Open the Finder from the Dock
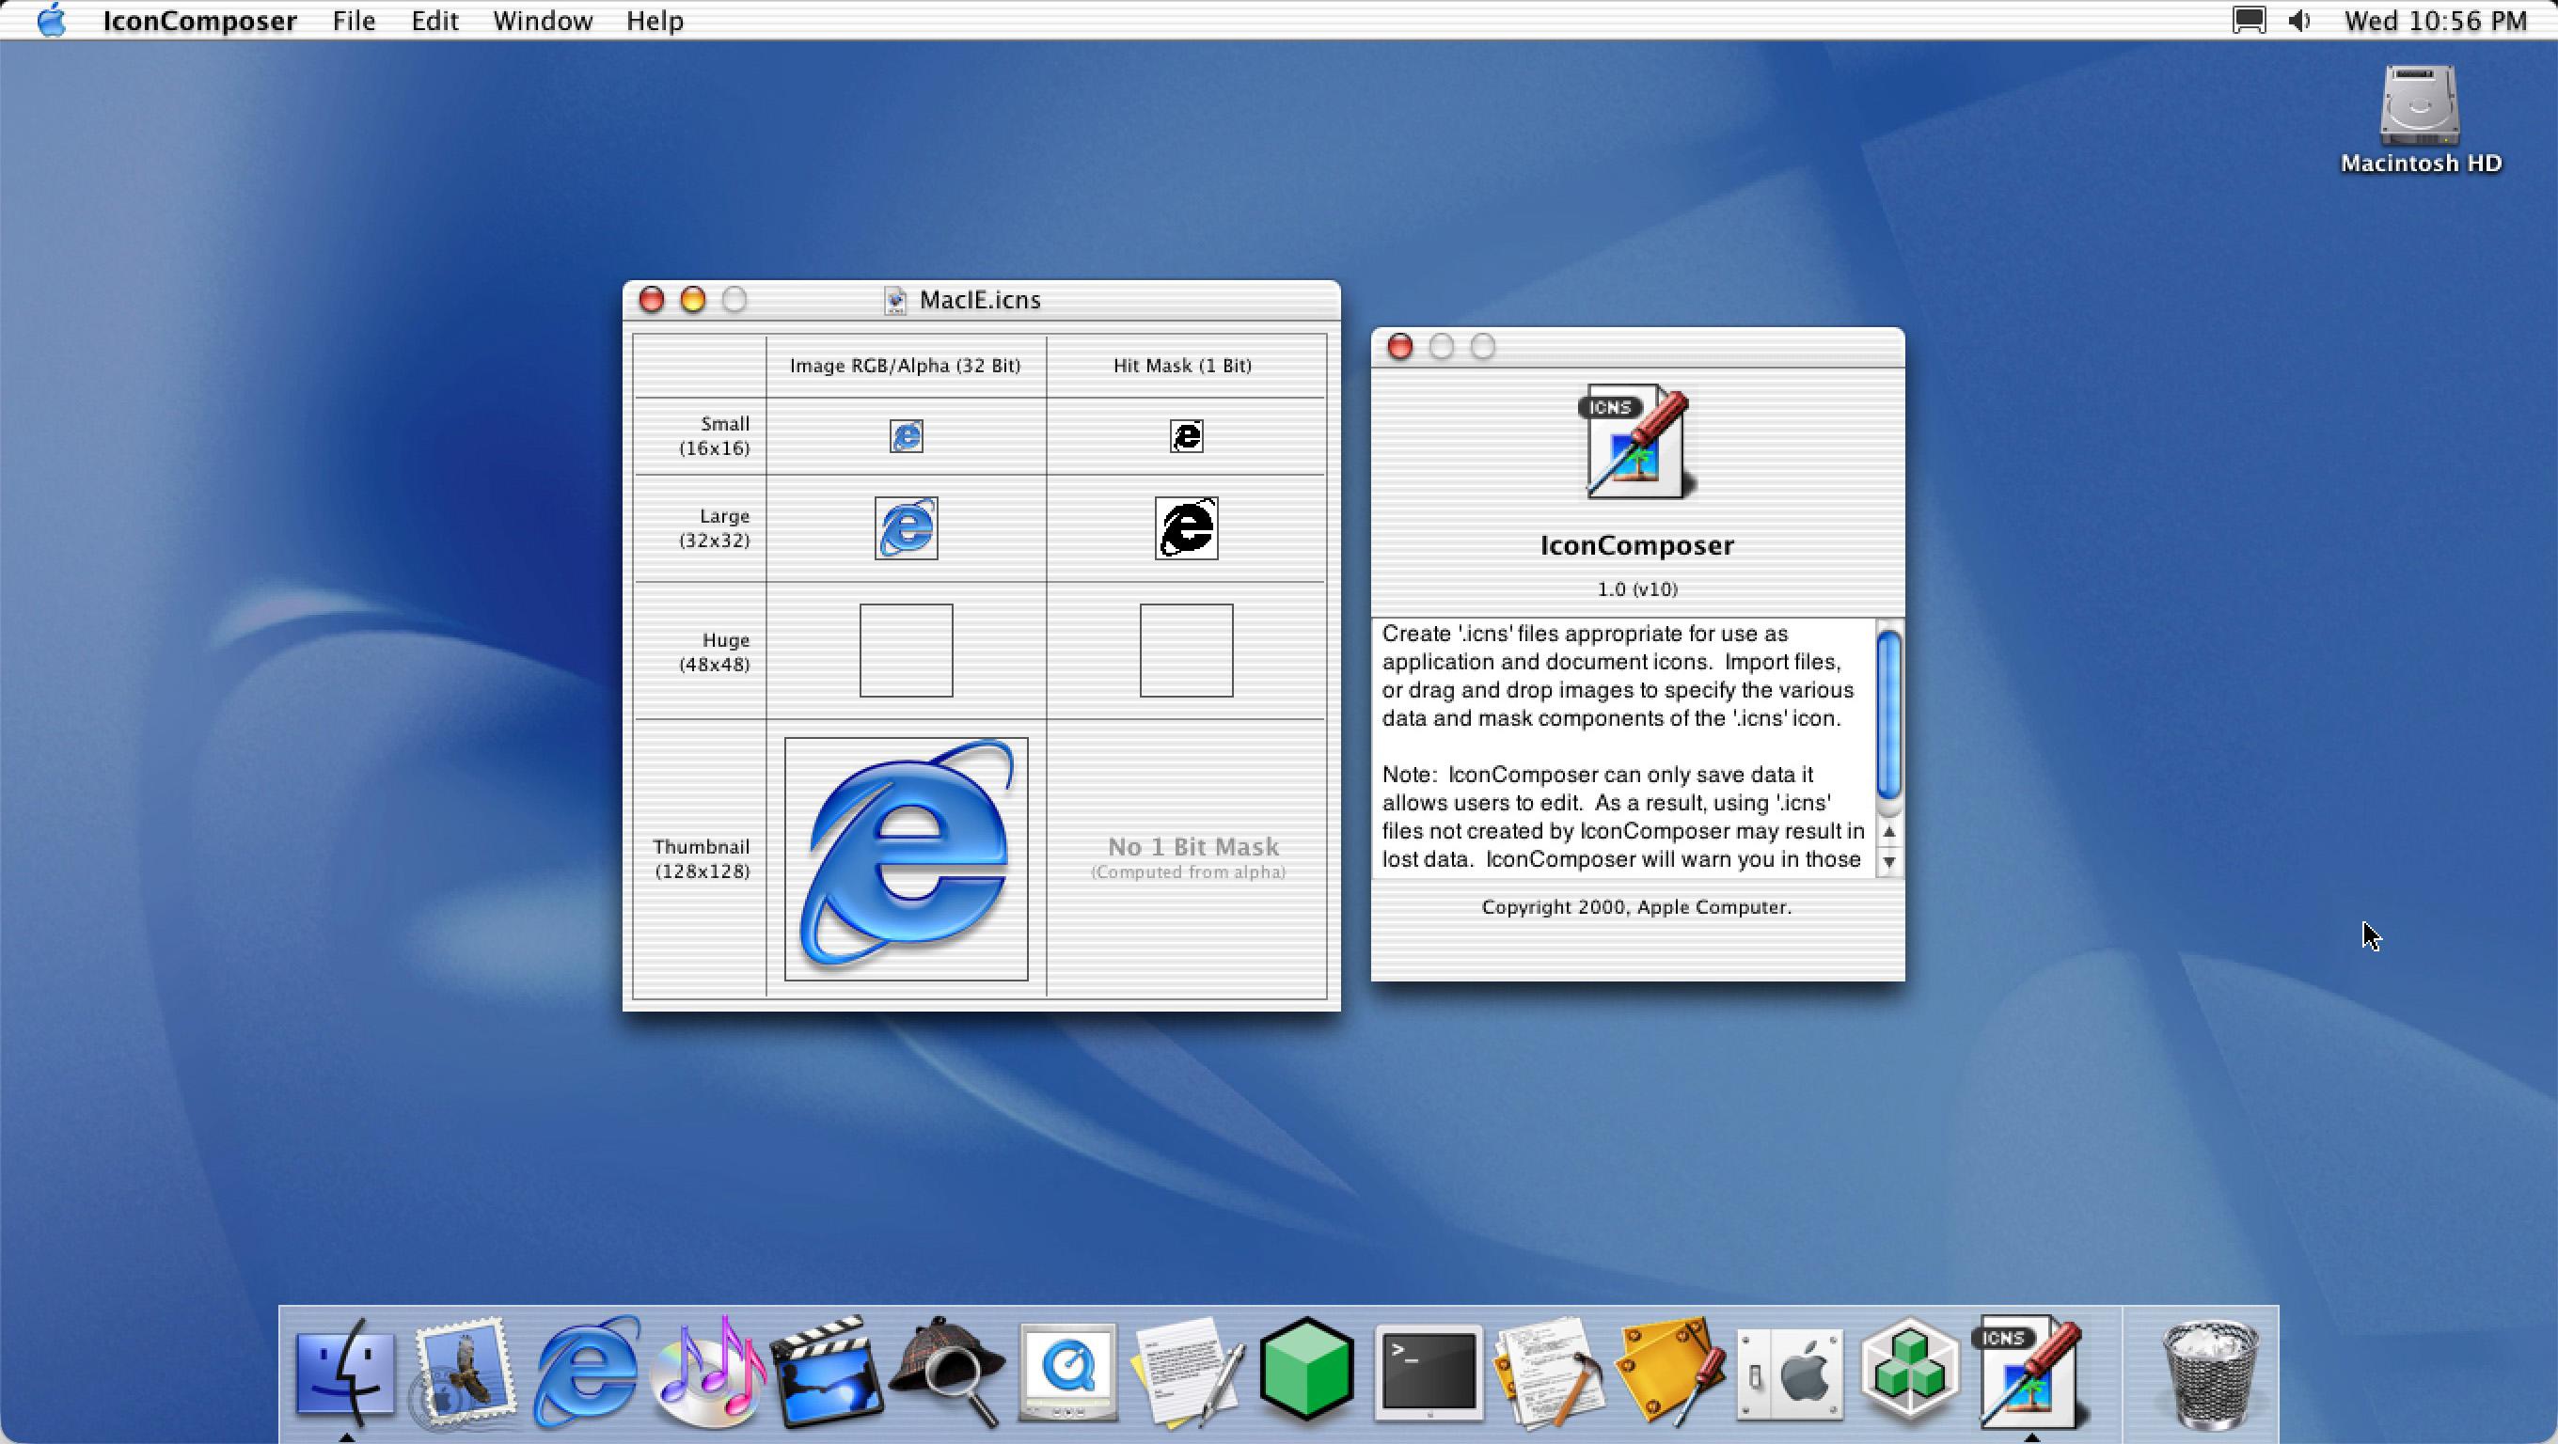2558x1444 pixels. (344, 1373)
